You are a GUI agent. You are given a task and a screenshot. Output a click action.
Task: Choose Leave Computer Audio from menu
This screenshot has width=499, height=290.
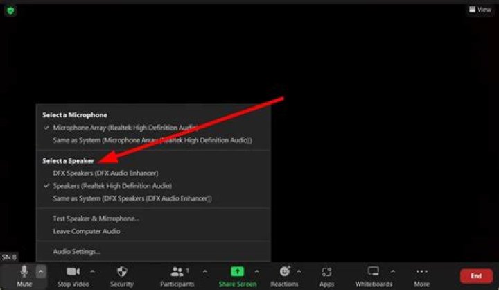[x=86, y=231]
